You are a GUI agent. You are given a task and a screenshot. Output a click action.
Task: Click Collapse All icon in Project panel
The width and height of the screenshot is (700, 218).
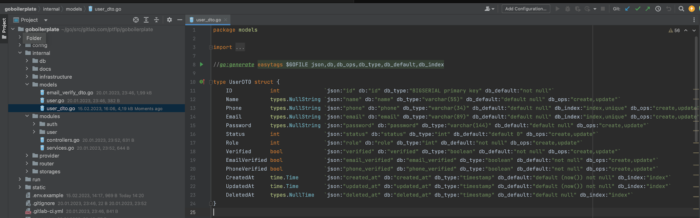(x=156, y=20)
